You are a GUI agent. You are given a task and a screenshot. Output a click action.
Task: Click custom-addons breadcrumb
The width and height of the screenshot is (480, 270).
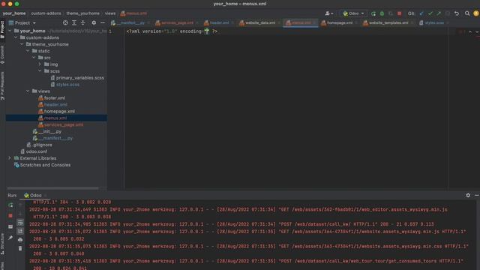[x=46, y=13]
